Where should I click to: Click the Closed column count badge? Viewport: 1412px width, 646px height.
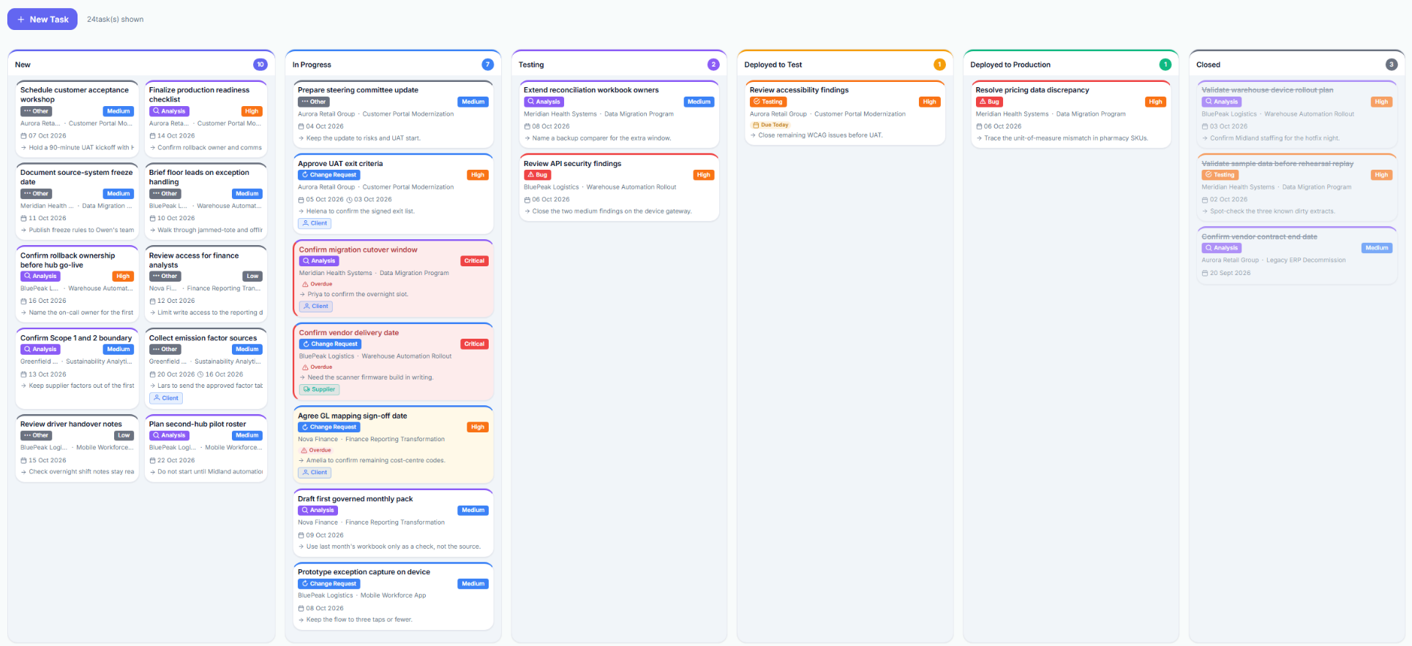[1392, 64]
